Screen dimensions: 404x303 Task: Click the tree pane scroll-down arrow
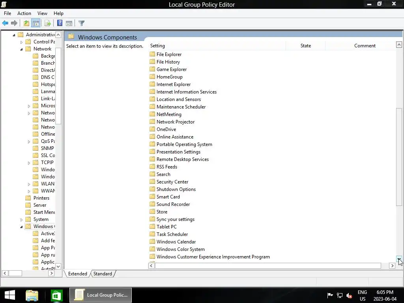(x=58, y=266)
